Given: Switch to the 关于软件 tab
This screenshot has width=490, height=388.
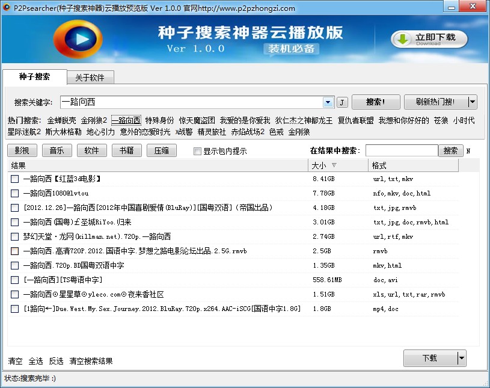Looking at the screenshot, I should coord(90,78).
